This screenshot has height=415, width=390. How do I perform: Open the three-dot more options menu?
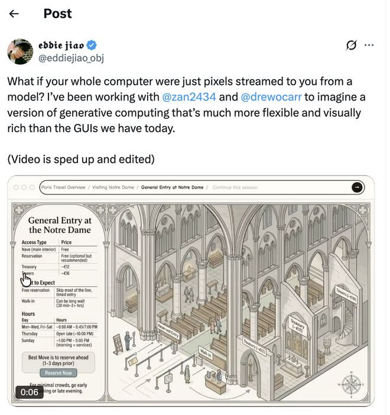(369, 45)
